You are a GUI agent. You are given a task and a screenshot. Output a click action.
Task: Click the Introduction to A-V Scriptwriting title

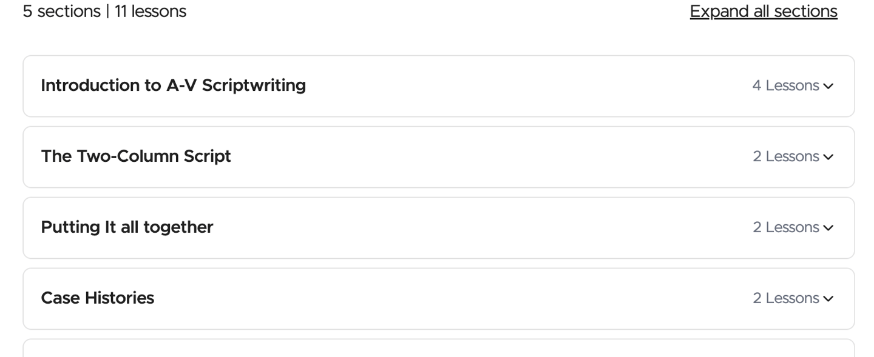click(x=173, y=85)
